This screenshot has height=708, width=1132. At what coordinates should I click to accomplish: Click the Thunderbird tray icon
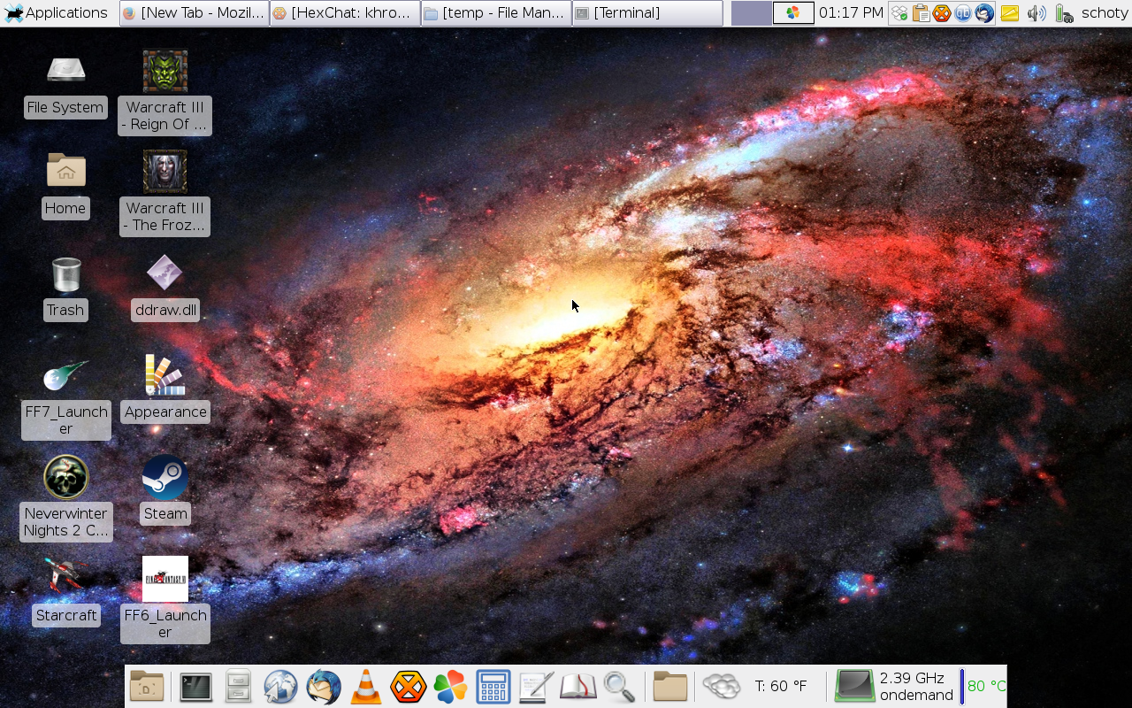pos(984,13)
